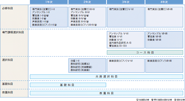Viewport: 185px width, 101px height.
Task: Click the 管打楽器は選択必修 legend entry
Action: [x=162, y=100]
